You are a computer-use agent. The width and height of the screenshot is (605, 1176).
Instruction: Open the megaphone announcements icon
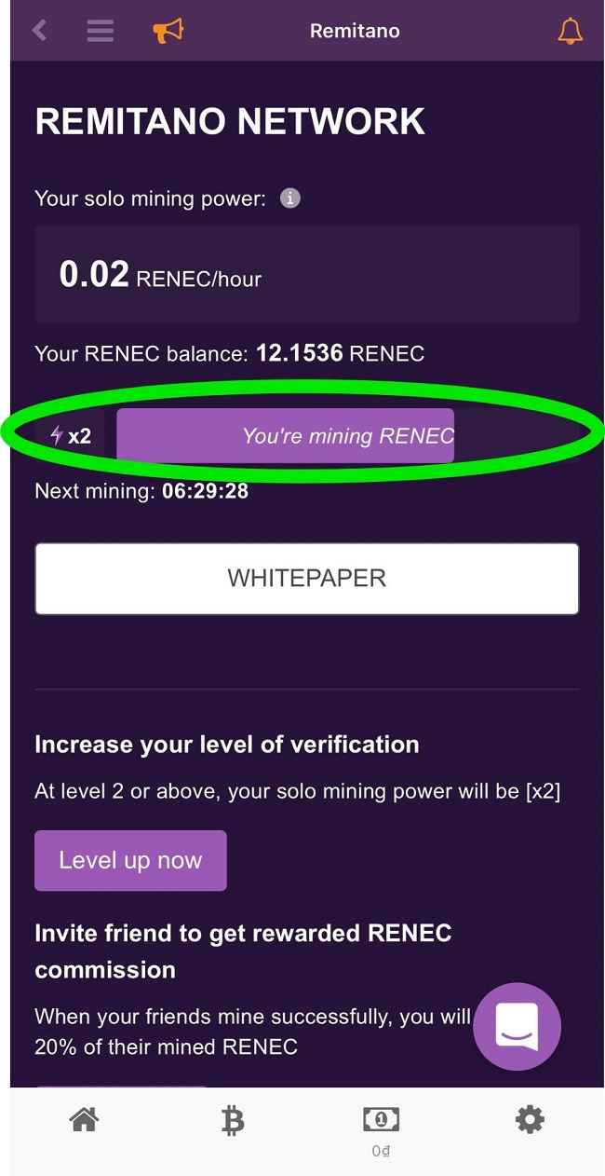click(x=168, y=31)
